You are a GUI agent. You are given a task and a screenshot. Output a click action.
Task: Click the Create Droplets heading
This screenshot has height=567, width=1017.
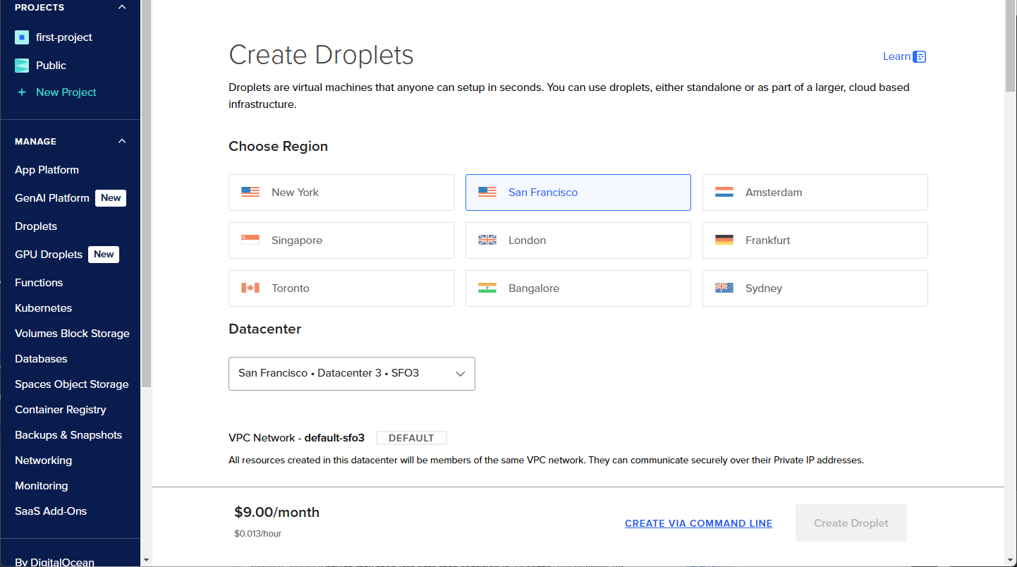click(x=321, y=55)
